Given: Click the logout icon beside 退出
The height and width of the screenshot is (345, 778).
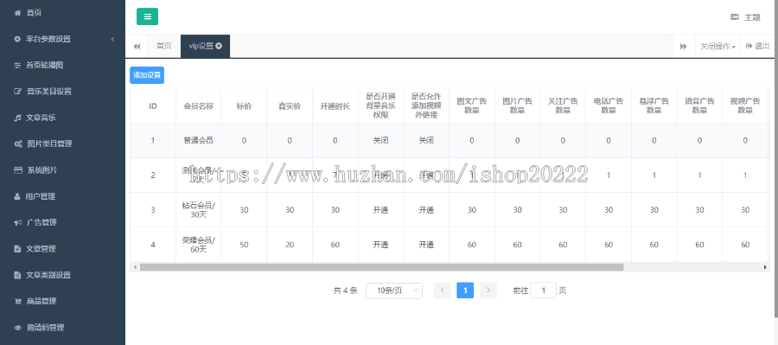Looking at the screenshot, I should [x=749, y=46].
